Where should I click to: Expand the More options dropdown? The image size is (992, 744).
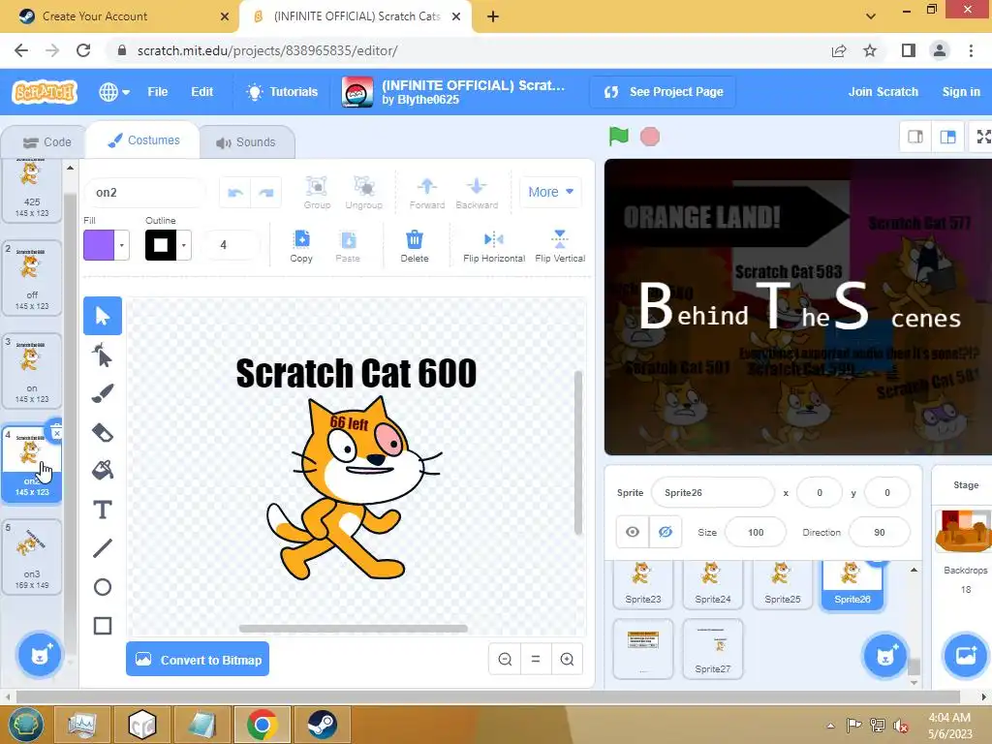[550, 192]
